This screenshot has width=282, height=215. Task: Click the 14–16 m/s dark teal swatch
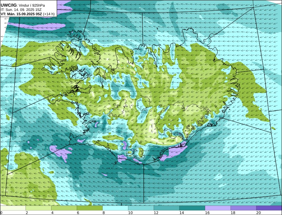[x=192, y=208]
